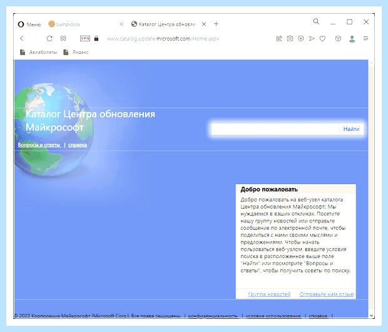Viewport: 388px width, 332px height.
Task: Open the extensions cube icon
Action: click(338, 38)
